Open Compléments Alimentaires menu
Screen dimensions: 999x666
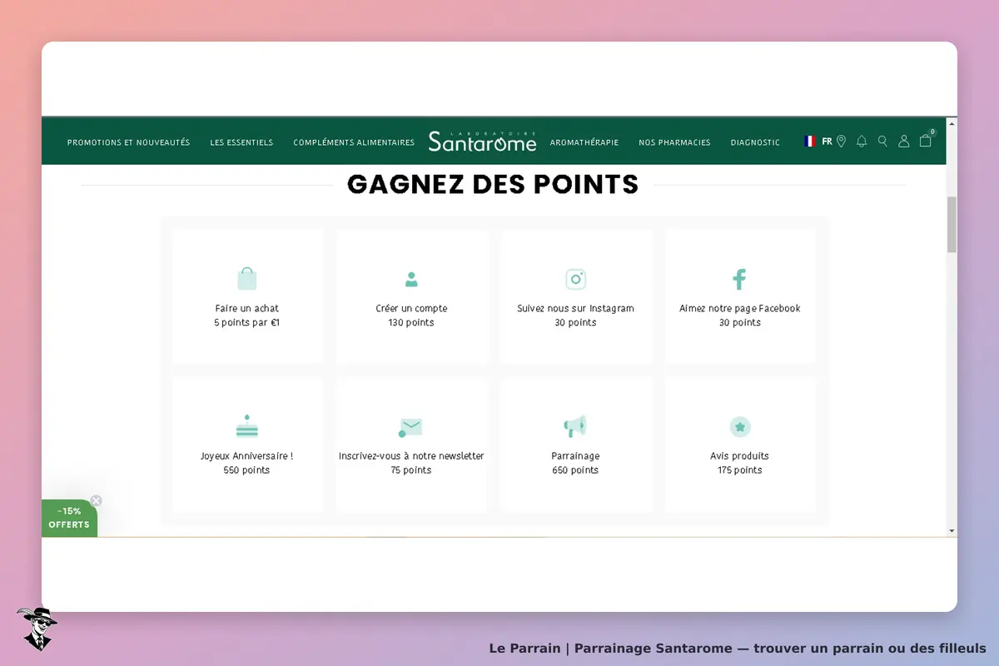[354, 142]
